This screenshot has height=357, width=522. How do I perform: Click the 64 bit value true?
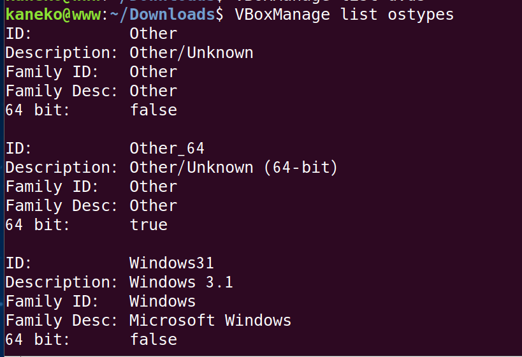click(149, 225)
